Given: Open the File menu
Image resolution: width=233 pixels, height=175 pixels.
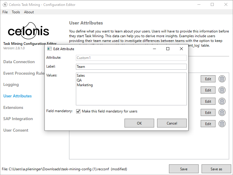Looking at the screenshot, I should point(5,12).
